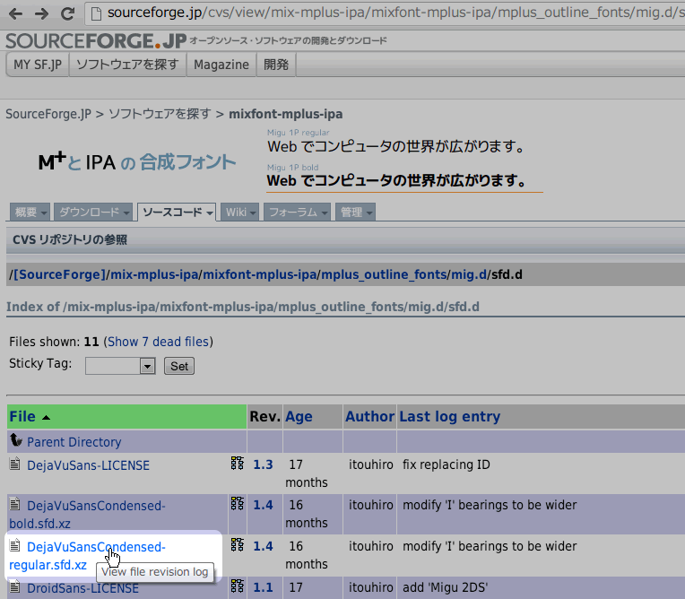Screen dimensions: 685x599
Task: Open the MY SF.JP menu
Action: (x=38, y=65)
